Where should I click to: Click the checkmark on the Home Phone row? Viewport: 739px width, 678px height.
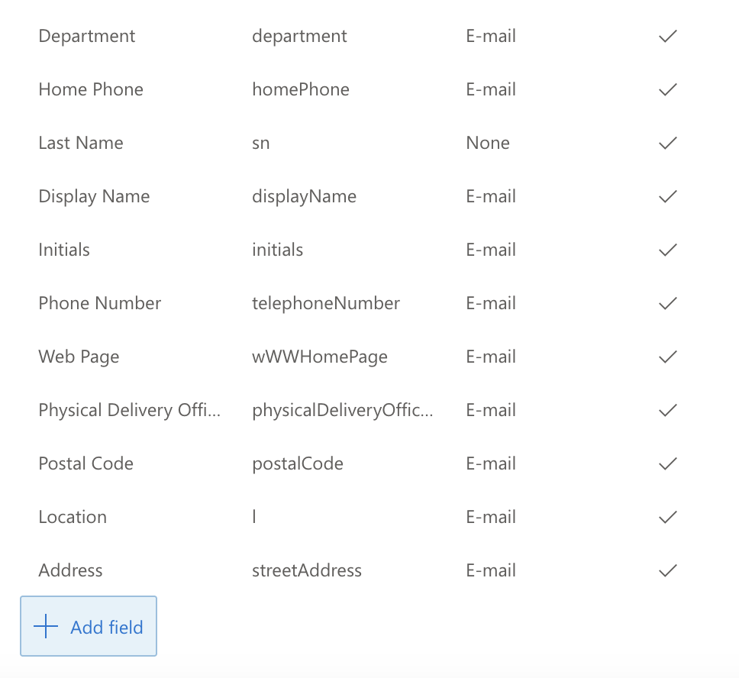tap(666, 89)
